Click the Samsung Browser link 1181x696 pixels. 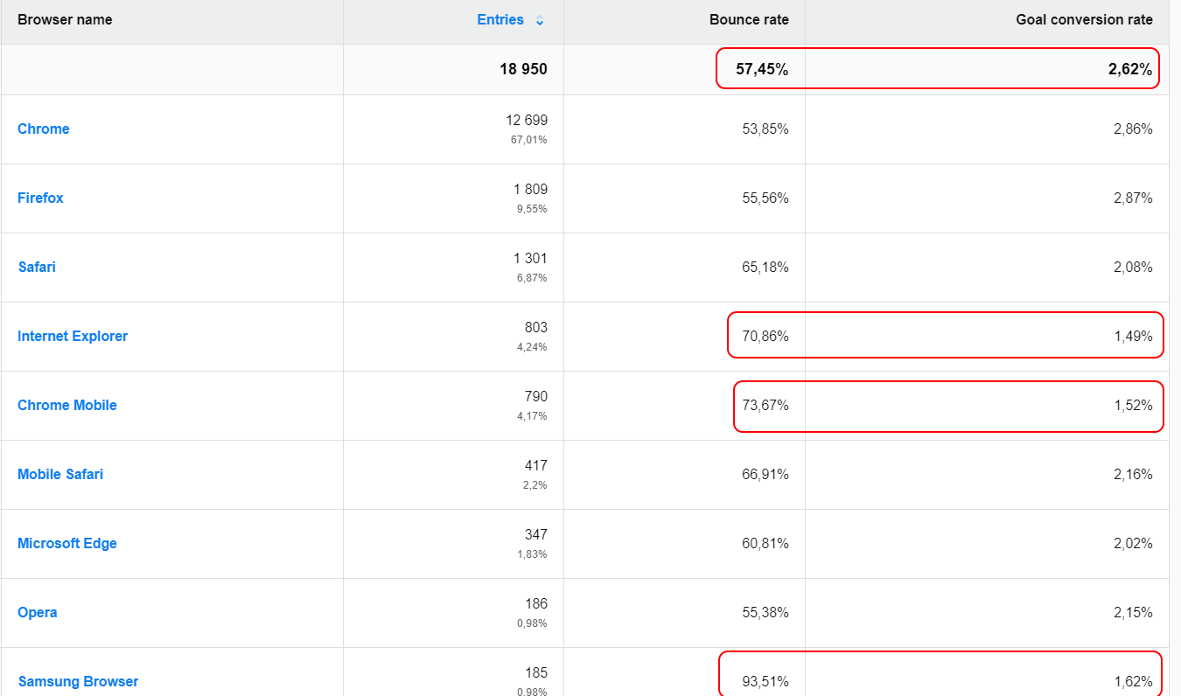coord(78,681)
